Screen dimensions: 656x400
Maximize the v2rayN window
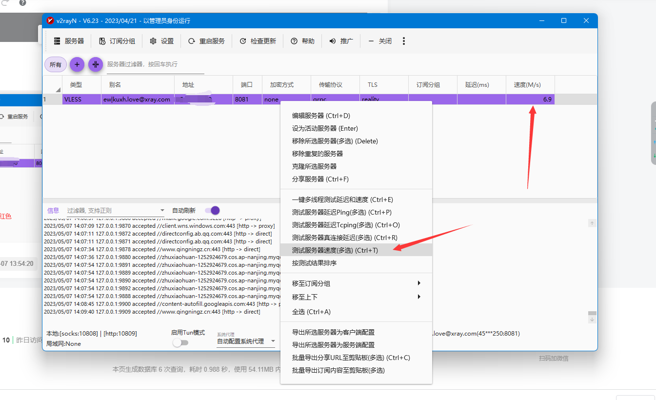coord(564,20)
